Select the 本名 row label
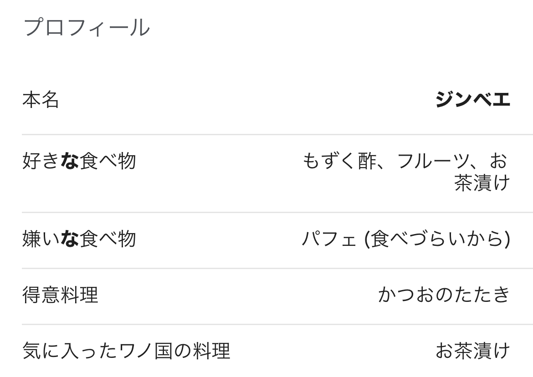 pyautogui.click(x=41, y=100)
